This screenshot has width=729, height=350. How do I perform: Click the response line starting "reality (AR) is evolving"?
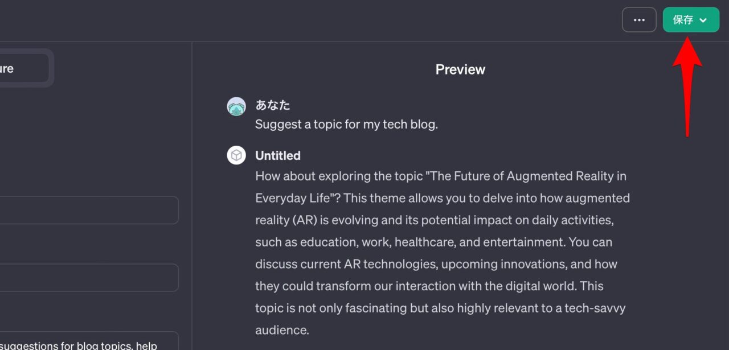(434, 220)
